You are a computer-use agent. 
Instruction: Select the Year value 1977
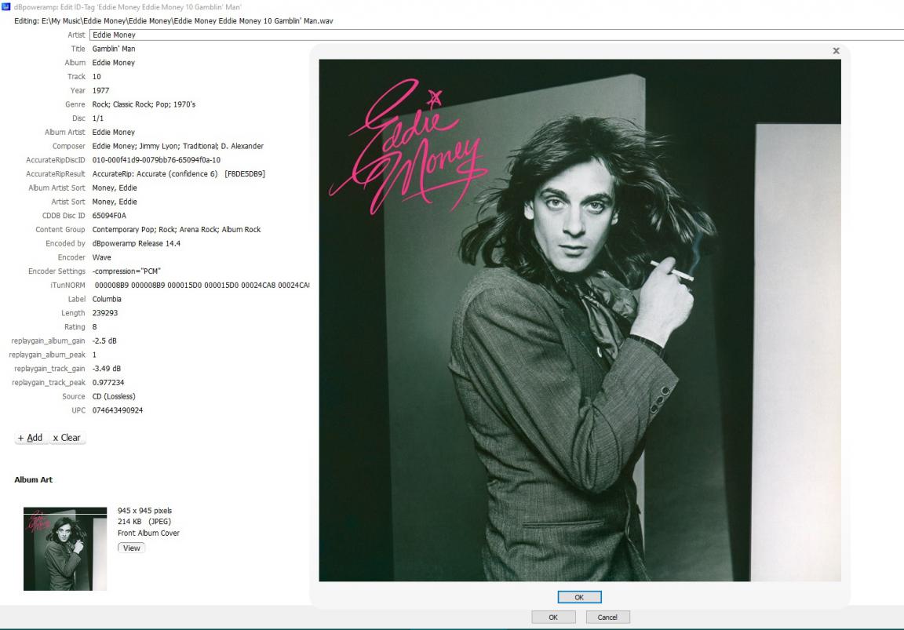pyautogui.click(x=100, y=90)
